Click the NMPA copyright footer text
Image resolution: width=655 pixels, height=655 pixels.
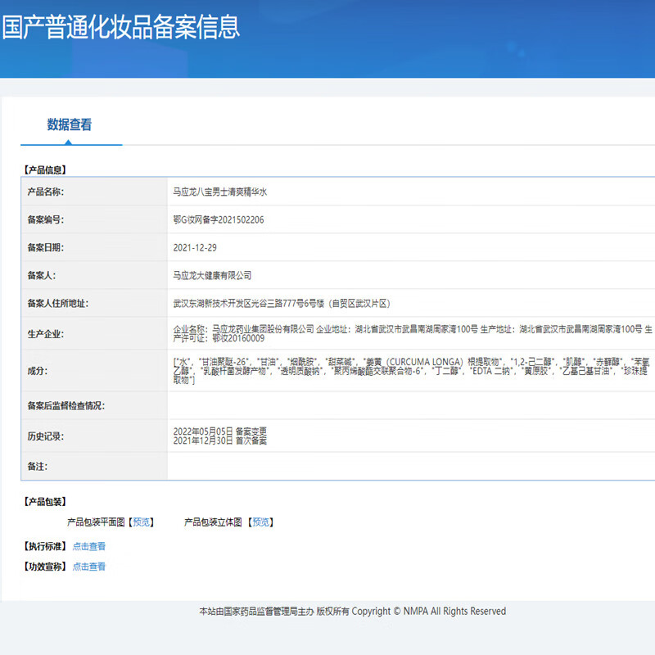[353, 611]
